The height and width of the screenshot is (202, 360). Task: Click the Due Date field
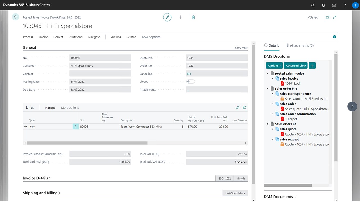click(100, 89)
